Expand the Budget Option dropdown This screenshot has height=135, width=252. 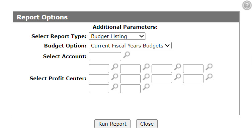(x=130, y=45)
